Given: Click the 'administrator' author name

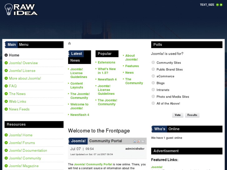Looking at the screenshot, I should coord(135,149).
